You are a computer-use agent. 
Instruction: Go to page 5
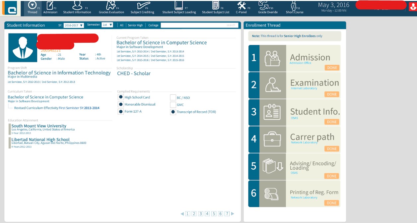pyautogui.click(x=214, y=214)
